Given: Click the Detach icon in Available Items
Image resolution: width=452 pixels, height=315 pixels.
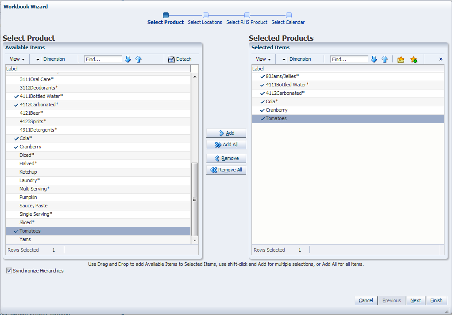Looking at the screenshot, I should click(171, 59).
